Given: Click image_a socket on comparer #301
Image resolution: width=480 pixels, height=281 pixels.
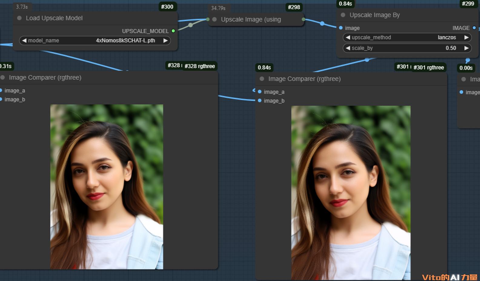Looking at the screenshot, I should [x=260, y=92].
